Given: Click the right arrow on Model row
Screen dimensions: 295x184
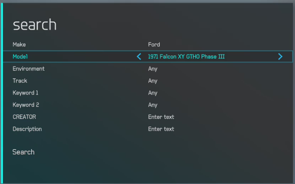Looking at the screenshot, I should 280,56.
